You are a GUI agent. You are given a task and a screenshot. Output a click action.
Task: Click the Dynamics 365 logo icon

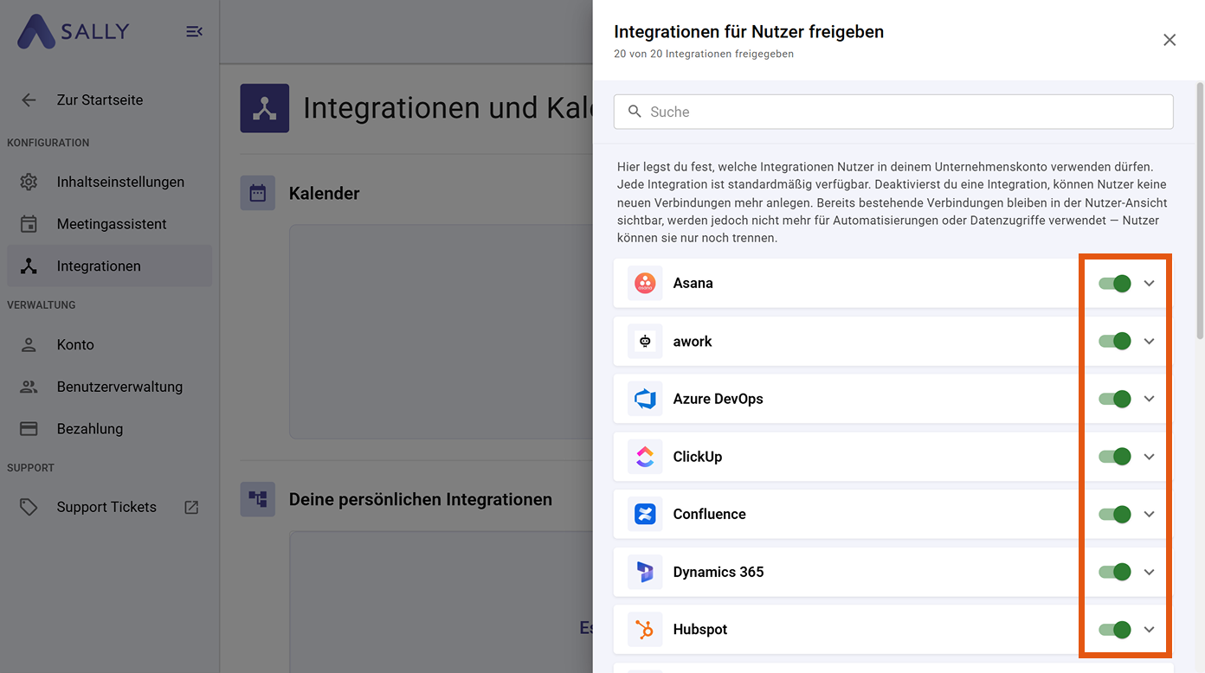645,572
